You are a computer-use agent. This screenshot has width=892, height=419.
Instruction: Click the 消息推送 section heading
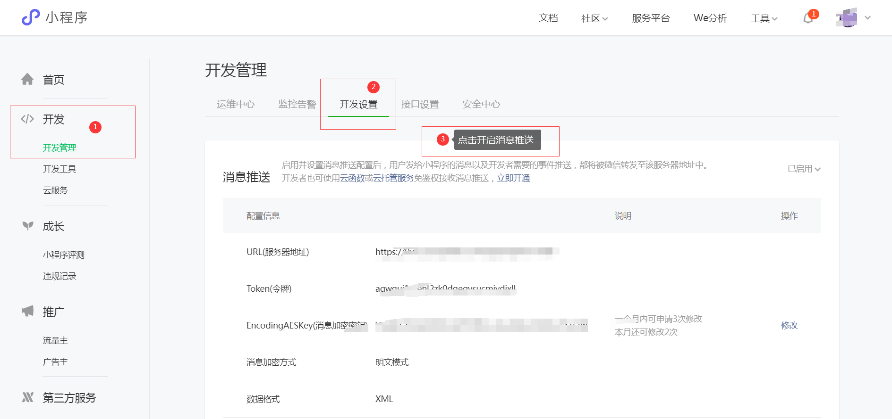click(246, 177)
